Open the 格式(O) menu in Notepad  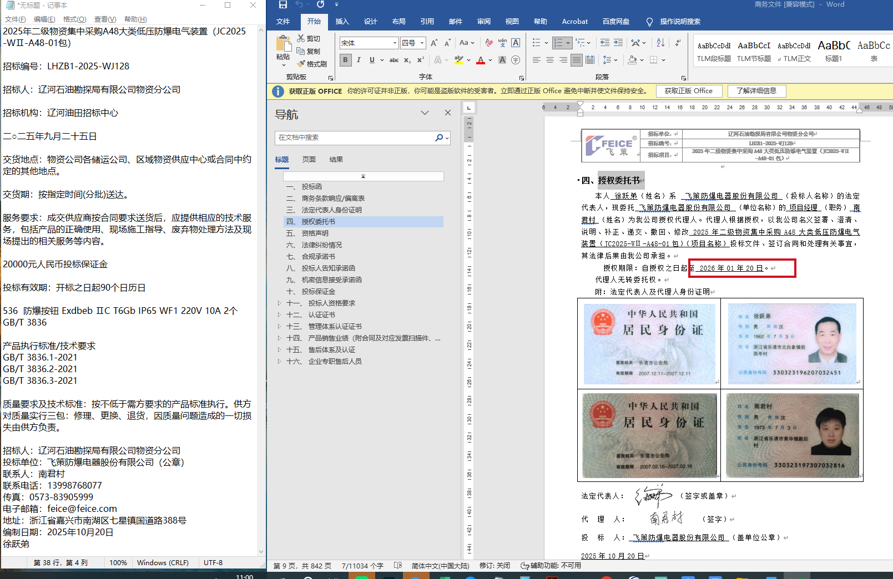74,19
